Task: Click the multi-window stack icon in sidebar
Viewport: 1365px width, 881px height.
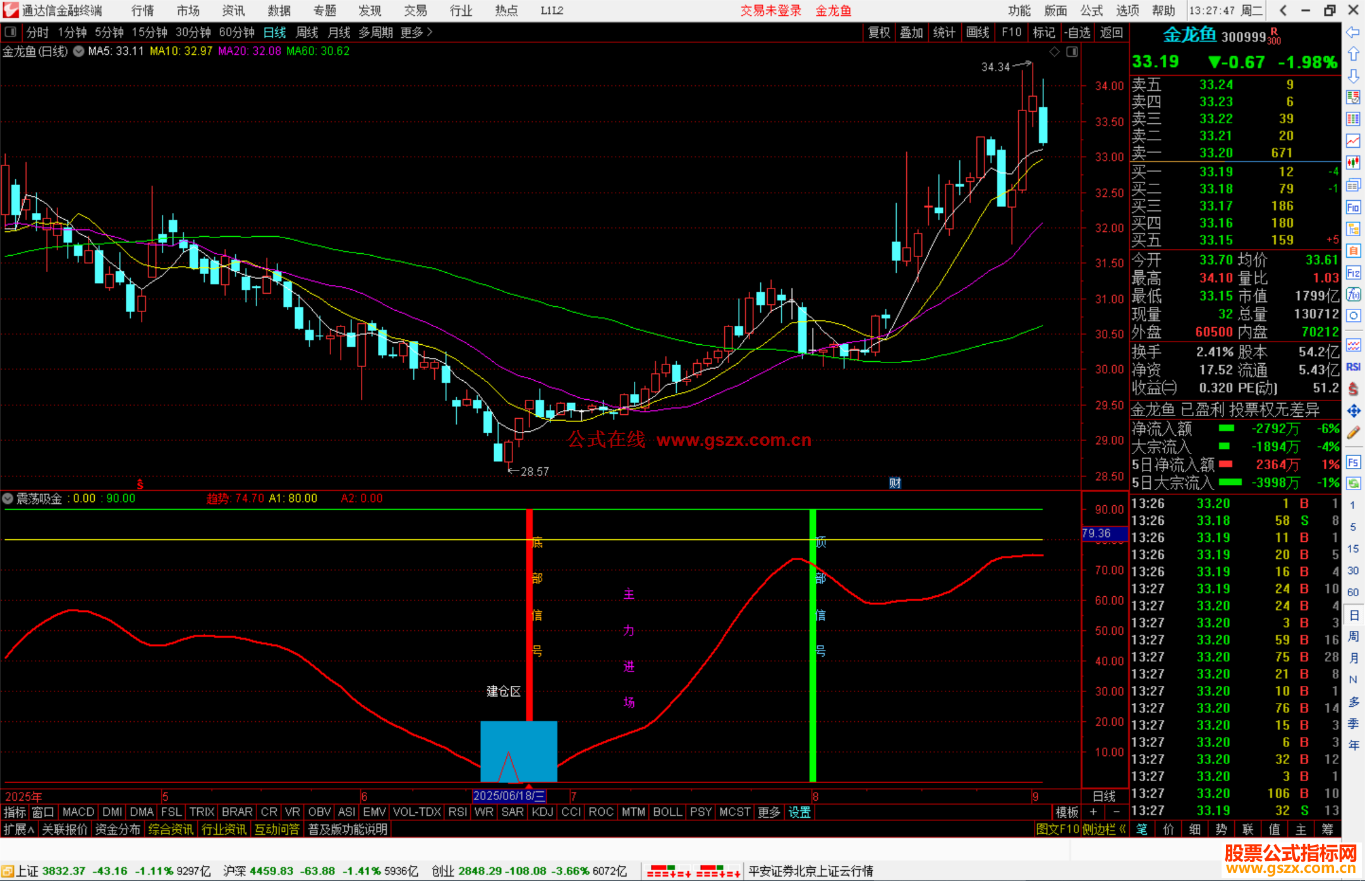Action: click(1353, 185)
